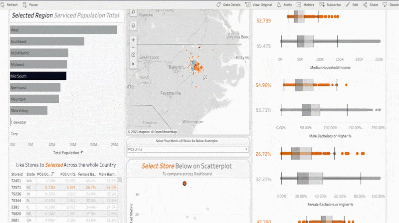Select the Mid Atlantic region bar
Image resolution: width=399 pixels, height=223 pixels.
39,53
